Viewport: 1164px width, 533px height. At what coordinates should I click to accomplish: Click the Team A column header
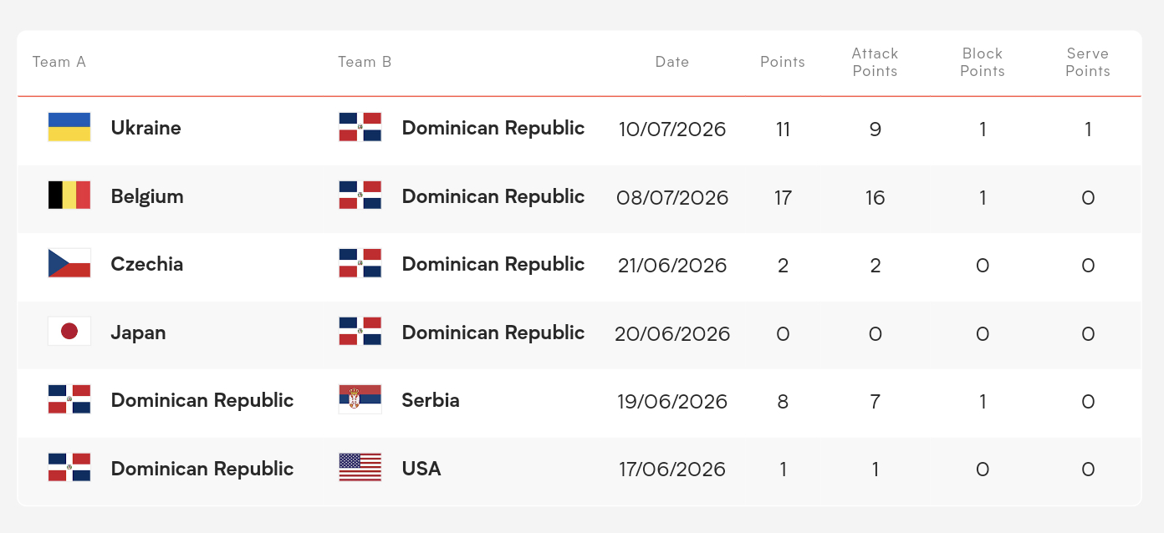[x=59, y=62]
